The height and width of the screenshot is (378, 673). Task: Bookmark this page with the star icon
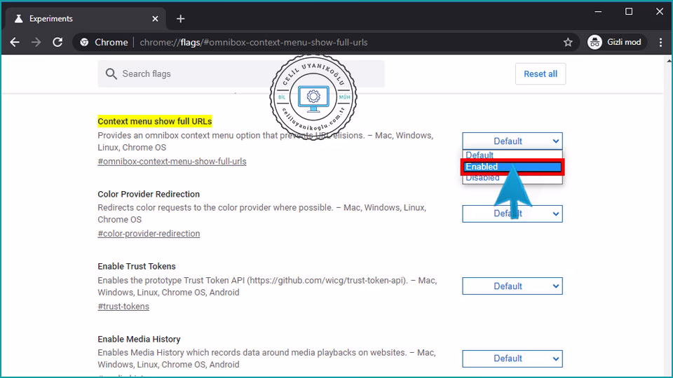pyautogui.click(x=568, y=42)
